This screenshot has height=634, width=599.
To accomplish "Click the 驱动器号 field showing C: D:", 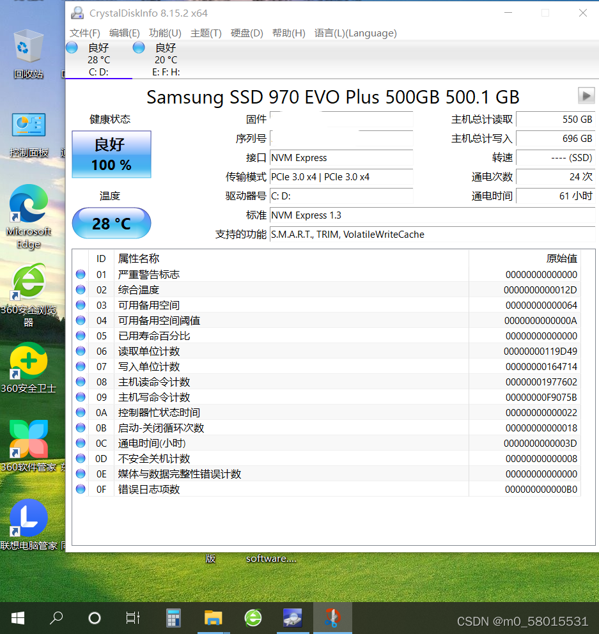I will pyautogui.click(x=341, y=196).
